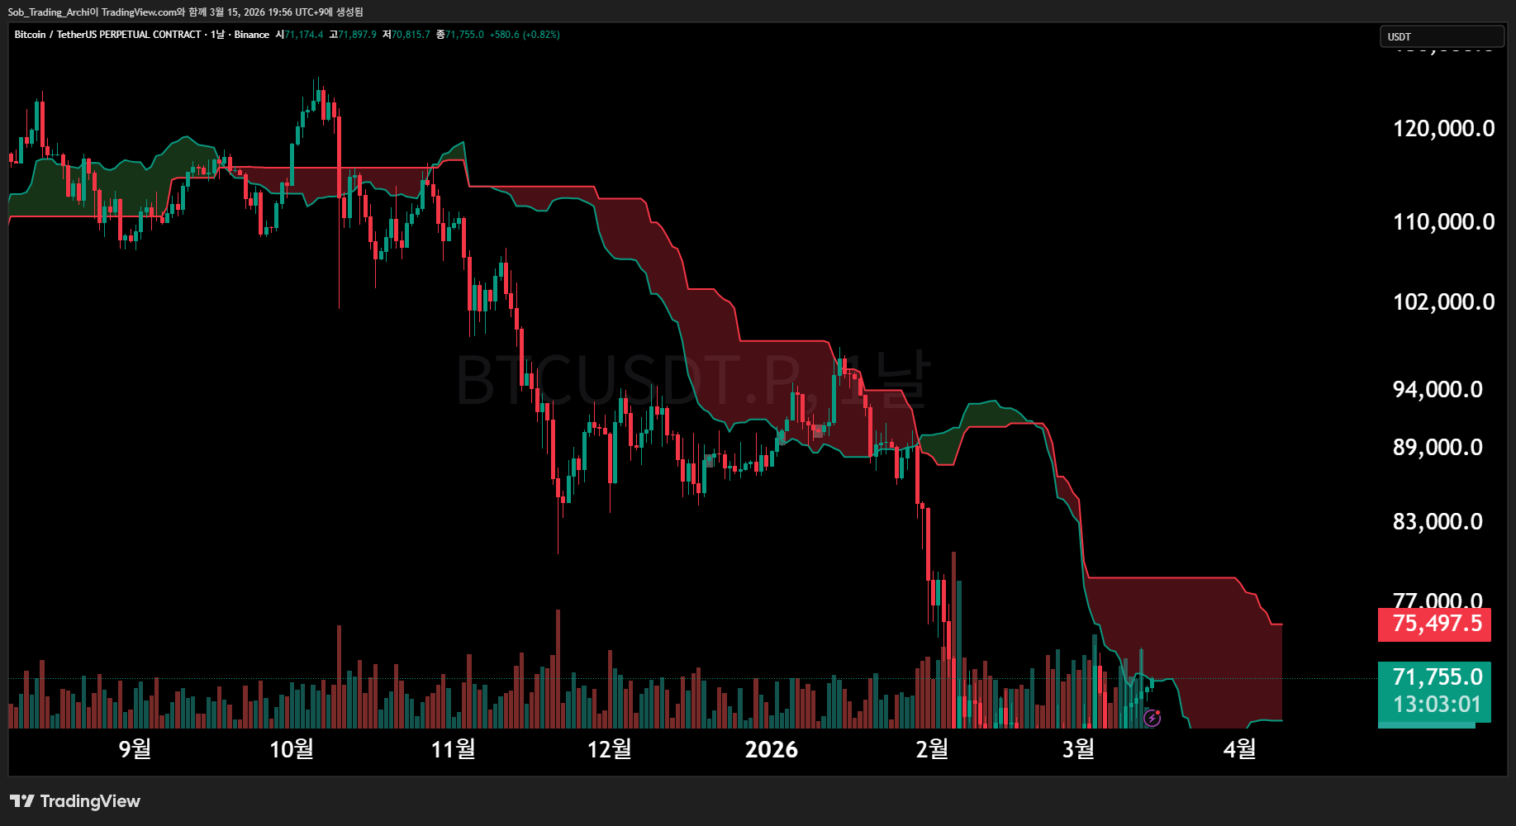Click the 3월 time axis label

click(x=1078, y=749)
